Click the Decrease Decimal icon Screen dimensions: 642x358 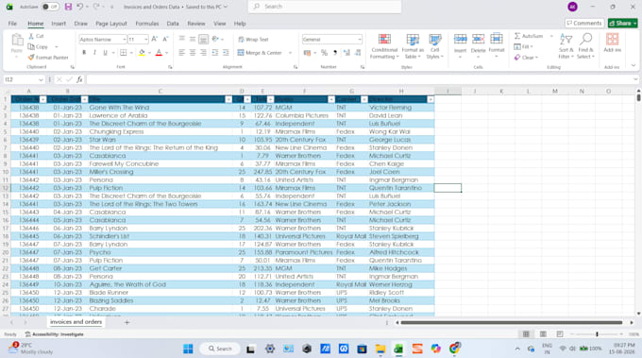point(358,53)
